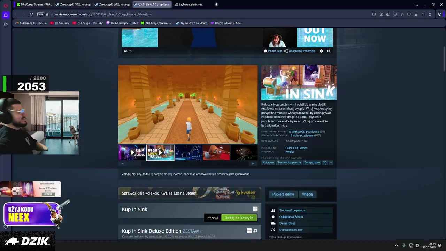Click the address bar URL field
The height and width of the screenshot is (251, 446).
coord(209,14)
